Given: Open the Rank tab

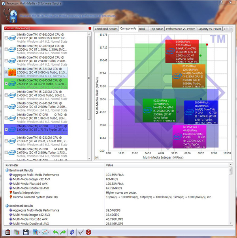Looking at the screenshot, I should pos(143,29).
